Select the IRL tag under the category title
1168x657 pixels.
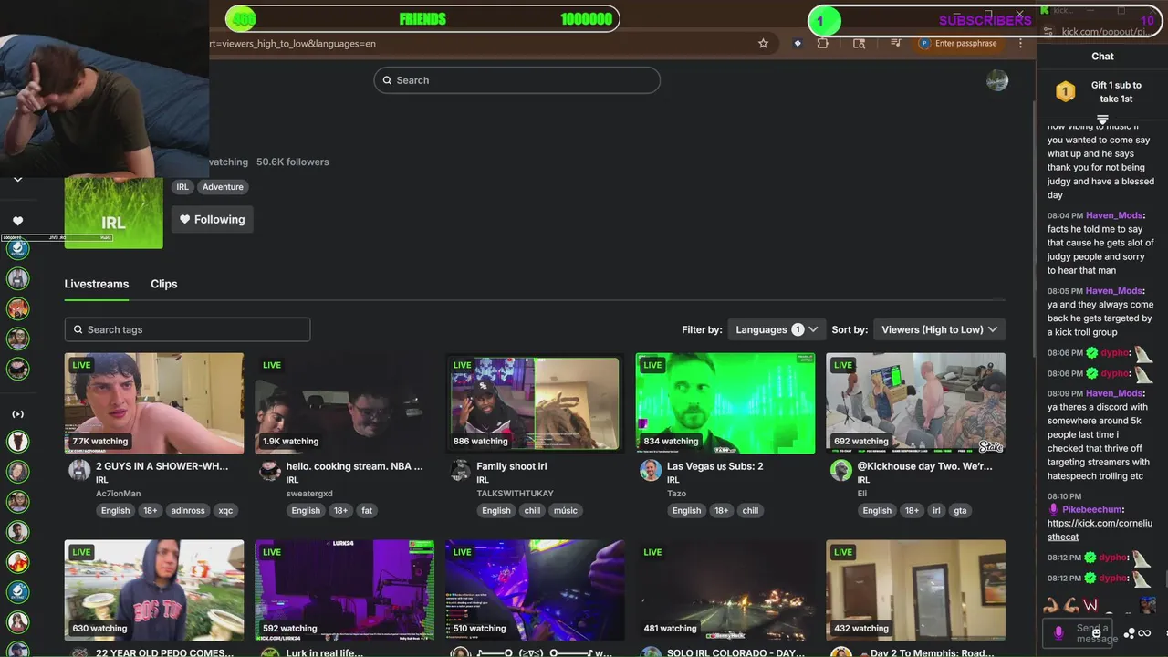(182, 187)
